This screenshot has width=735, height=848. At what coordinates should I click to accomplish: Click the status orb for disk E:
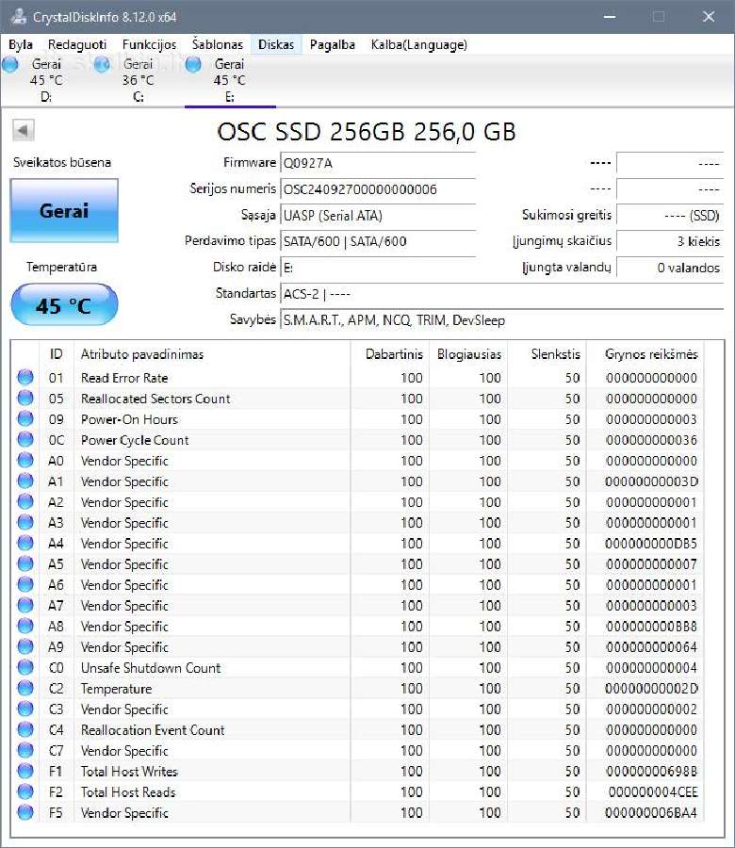coord(193,65)
